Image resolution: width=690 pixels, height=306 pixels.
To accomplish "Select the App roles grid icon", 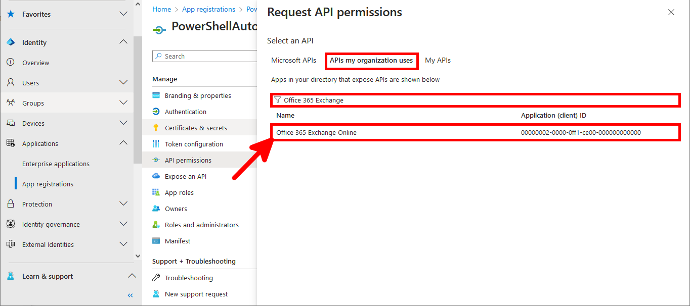I will (x=157, y=192).
